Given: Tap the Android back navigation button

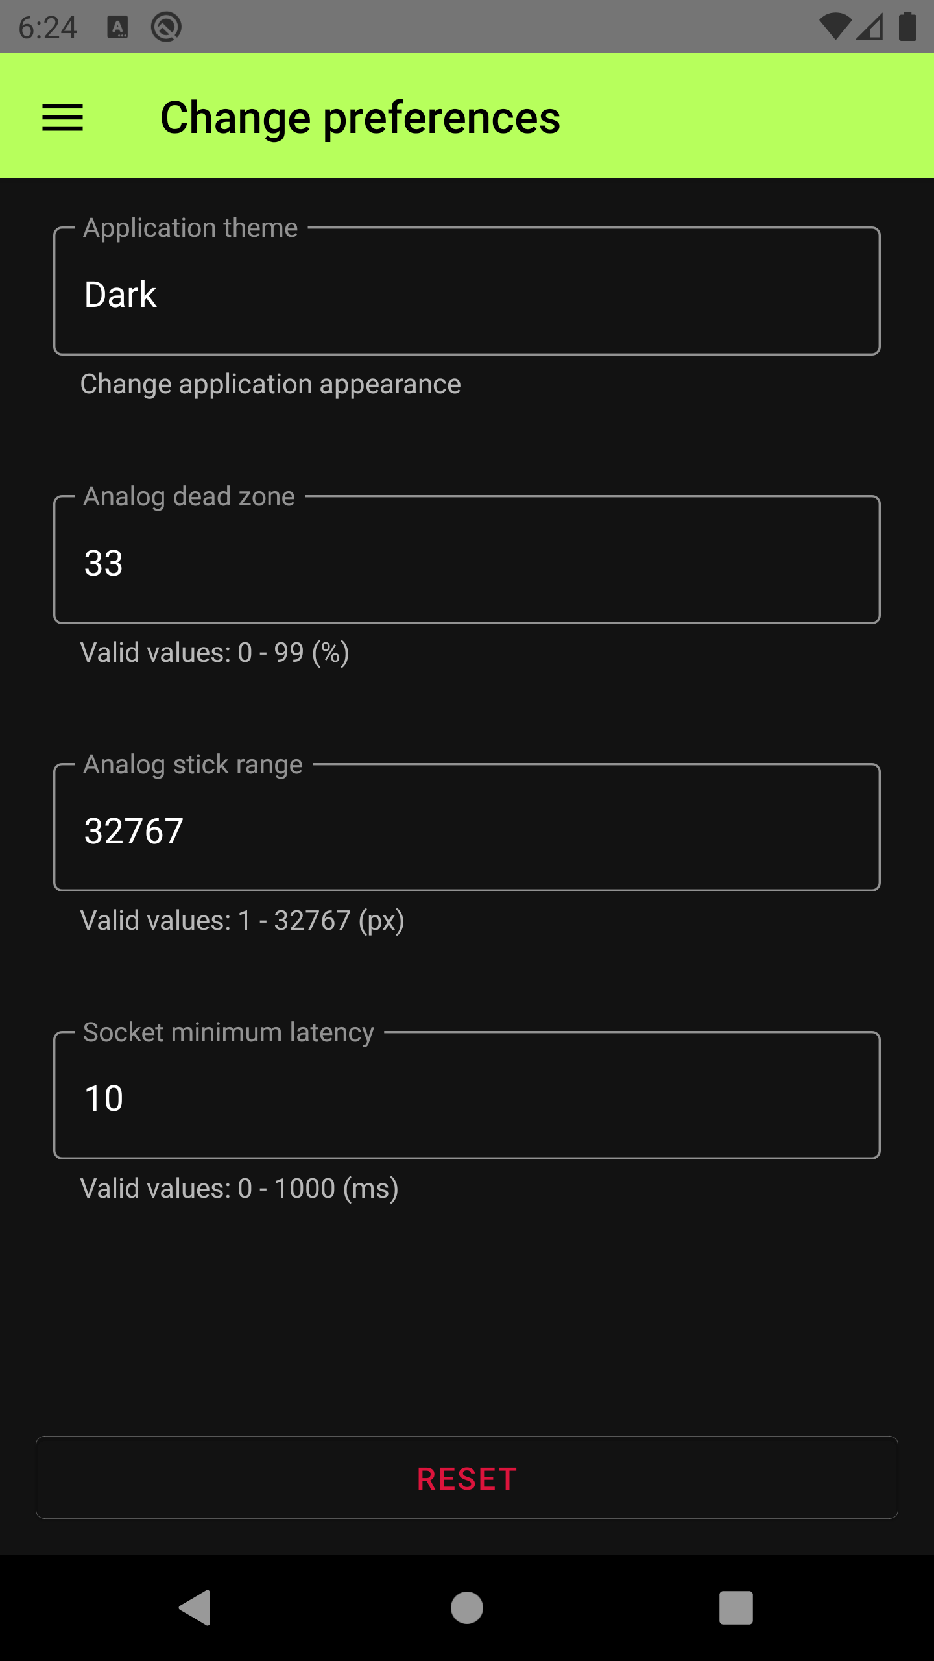Looking at the screenshot, I should point(195,1607).
